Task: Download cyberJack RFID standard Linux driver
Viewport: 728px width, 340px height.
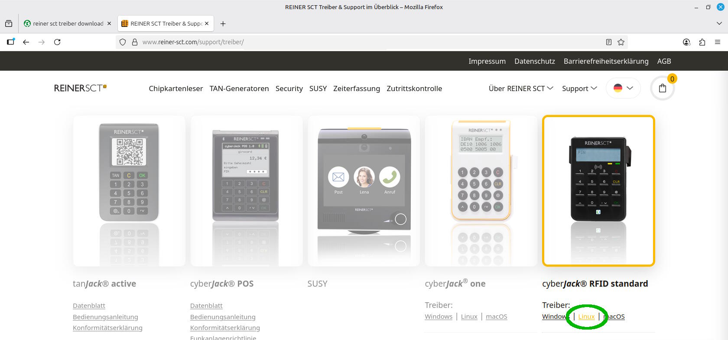Action: [x=587, y=317]
